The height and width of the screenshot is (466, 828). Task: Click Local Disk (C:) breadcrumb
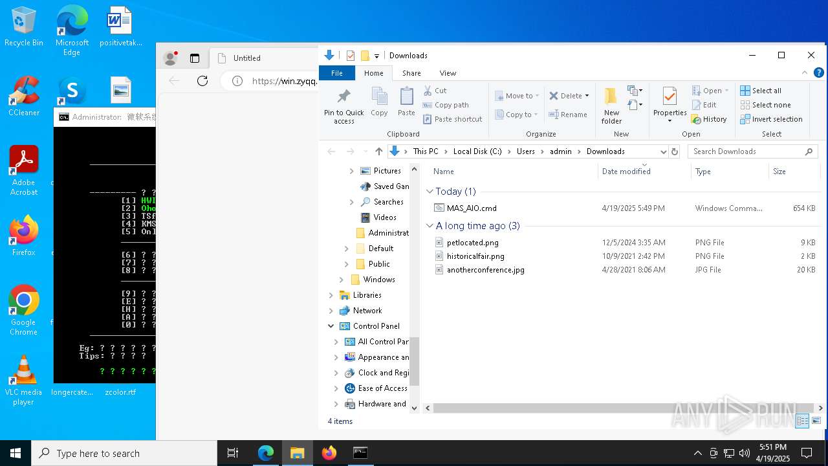[x=477, y=151]
